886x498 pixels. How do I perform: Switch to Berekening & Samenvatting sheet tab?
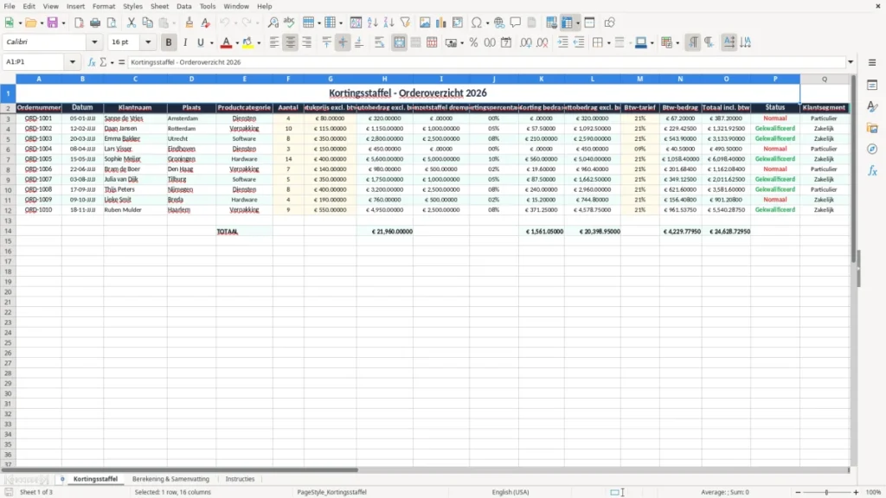pyautogui.click(x=170, y=479)
